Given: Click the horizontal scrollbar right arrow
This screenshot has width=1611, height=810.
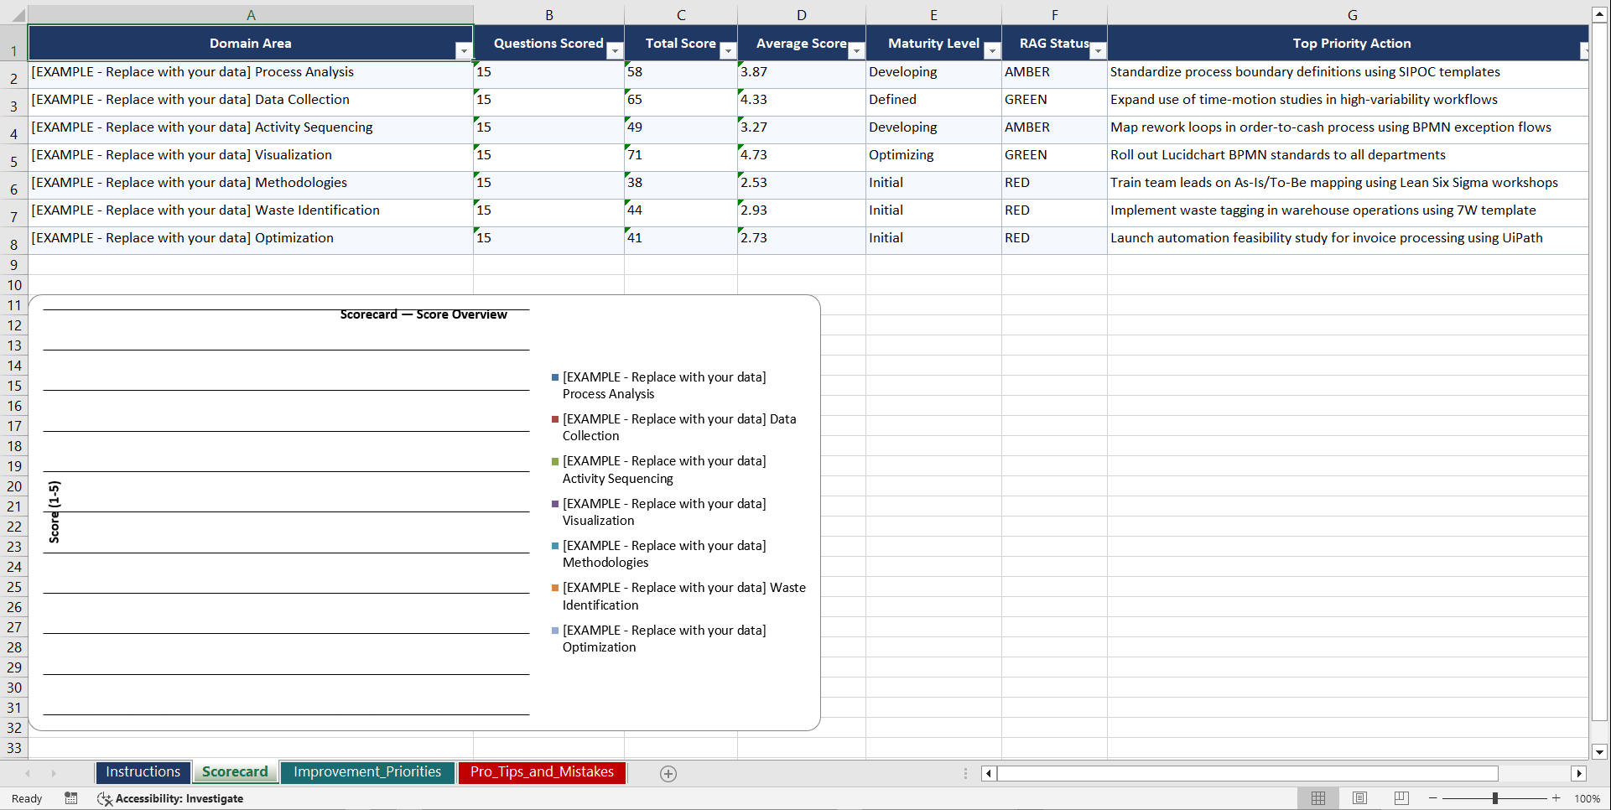Looking at the screenshot, I should pos(1580,773).
